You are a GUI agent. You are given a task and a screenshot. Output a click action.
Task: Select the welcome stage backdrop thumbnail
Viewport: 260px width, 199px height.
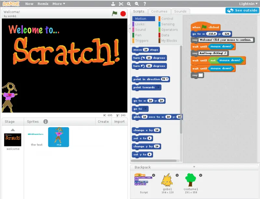[13, 140]
